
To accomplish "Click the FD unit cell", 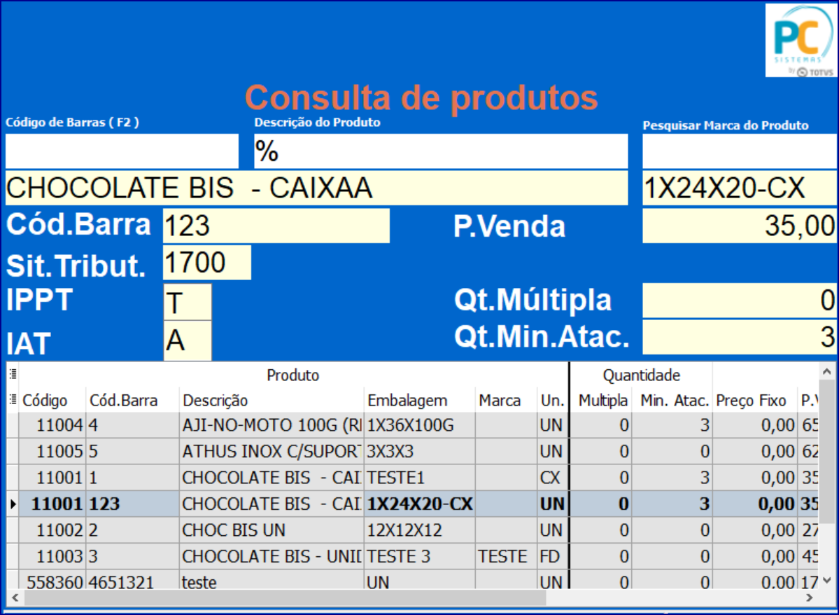I will (x=553, y=557).
